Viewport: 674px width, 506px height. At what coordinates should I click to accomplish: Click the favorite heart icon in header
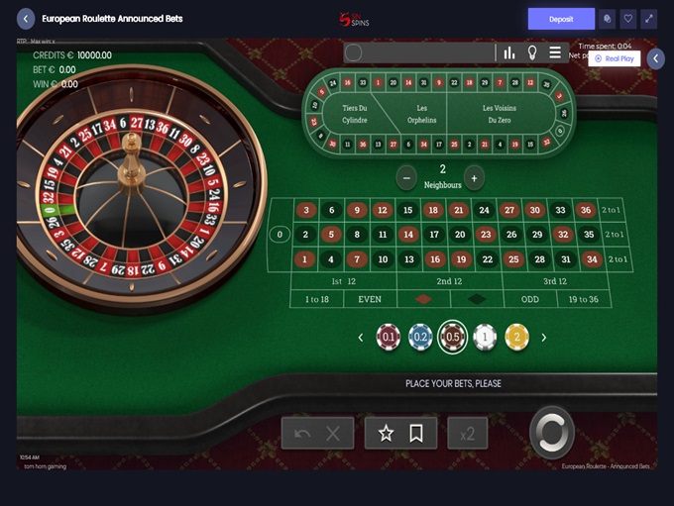628,19
